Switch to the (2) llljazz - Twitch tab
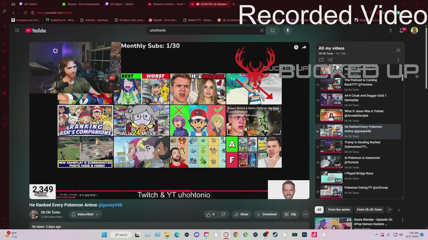This screenshot has width=428, height=240. pyautogui.click(x=122, y=4)
